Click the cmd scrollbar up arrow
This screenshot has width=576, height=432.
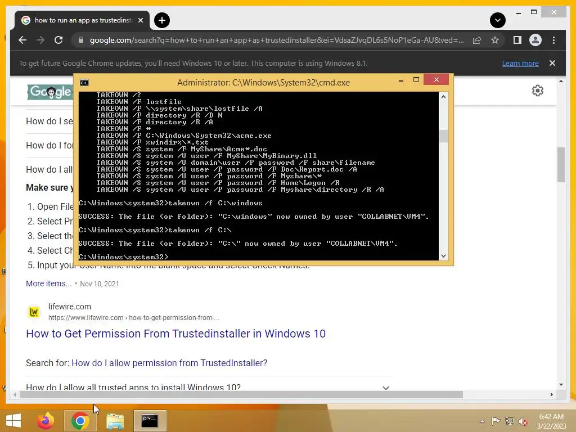point(443,97)
